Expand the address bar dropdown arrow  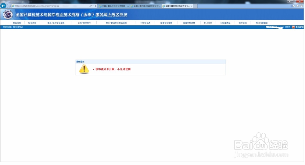pyautogui.click(x=93, y=6)
